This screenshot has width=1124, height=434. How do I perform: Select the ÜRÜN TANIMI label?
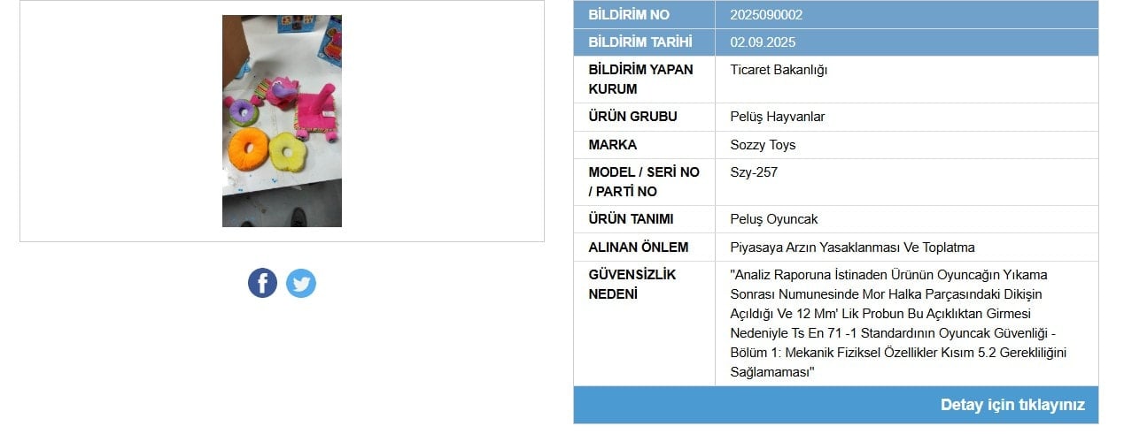[x=631, y=219]
